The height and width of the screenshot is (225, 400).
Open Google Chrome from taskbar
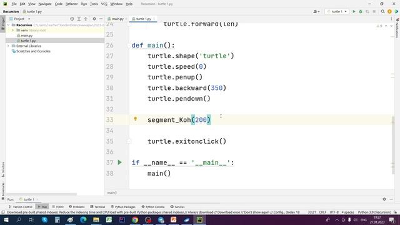pos(135,219)
